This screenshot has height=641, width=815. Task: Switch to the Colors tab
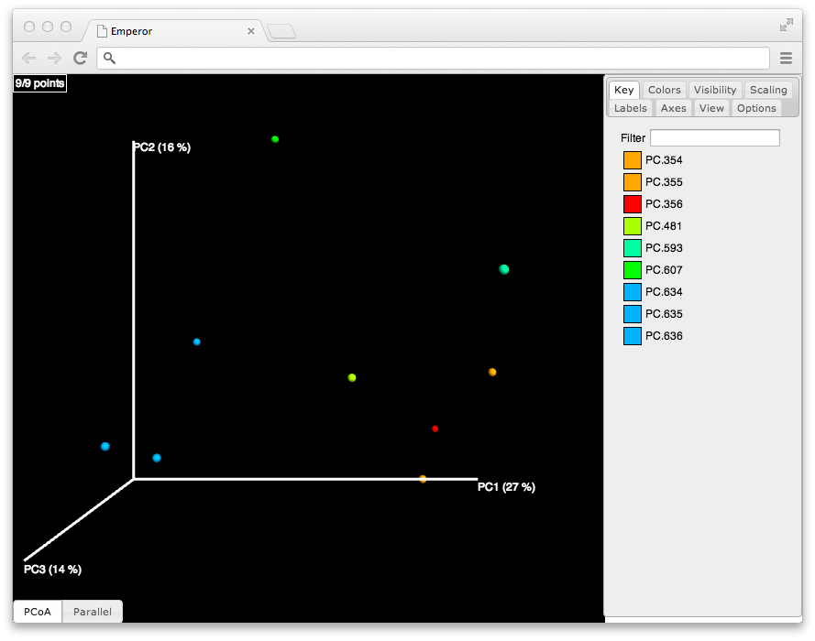665,90
